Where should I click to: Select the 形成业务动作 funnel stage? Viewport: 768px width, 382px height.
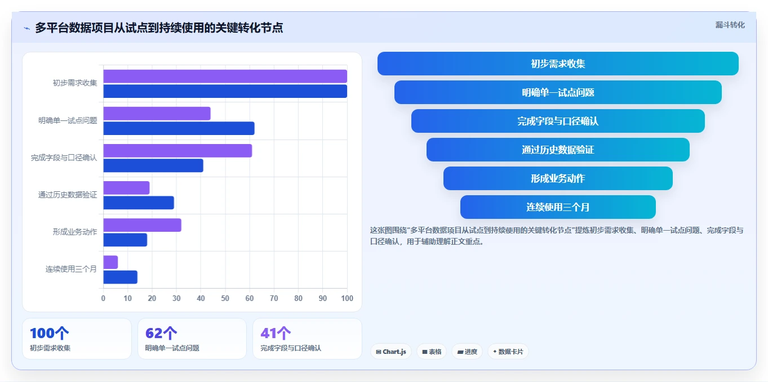point(558,178)
